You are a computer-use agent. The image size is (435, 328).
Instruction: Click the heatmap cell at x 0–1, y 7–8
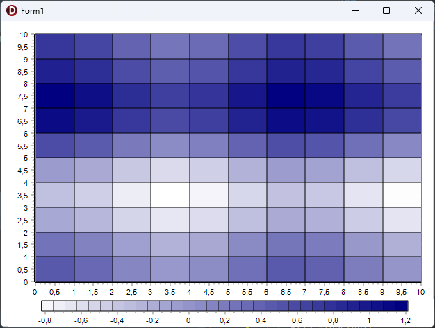click(x=55, y=96)
